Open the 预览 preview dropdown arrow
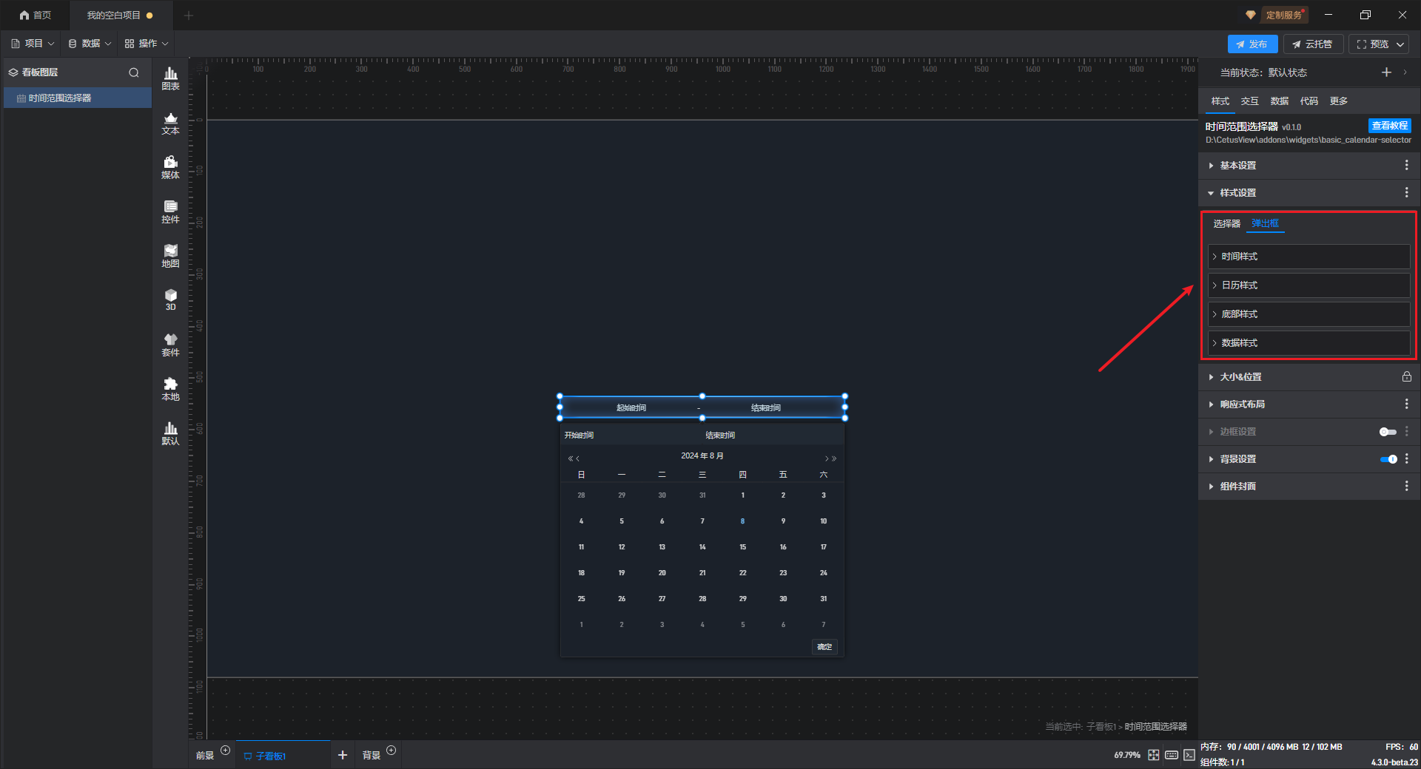1421x769 pixels. (x=1400, y=44)
